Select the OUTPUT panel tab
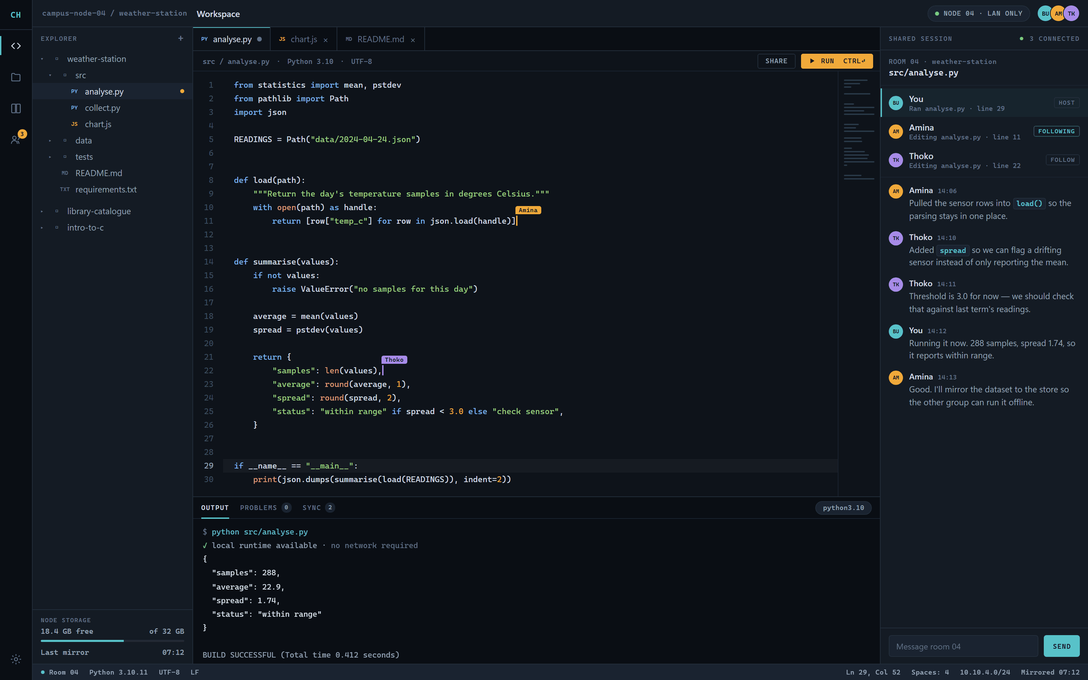 pos(215,508)
